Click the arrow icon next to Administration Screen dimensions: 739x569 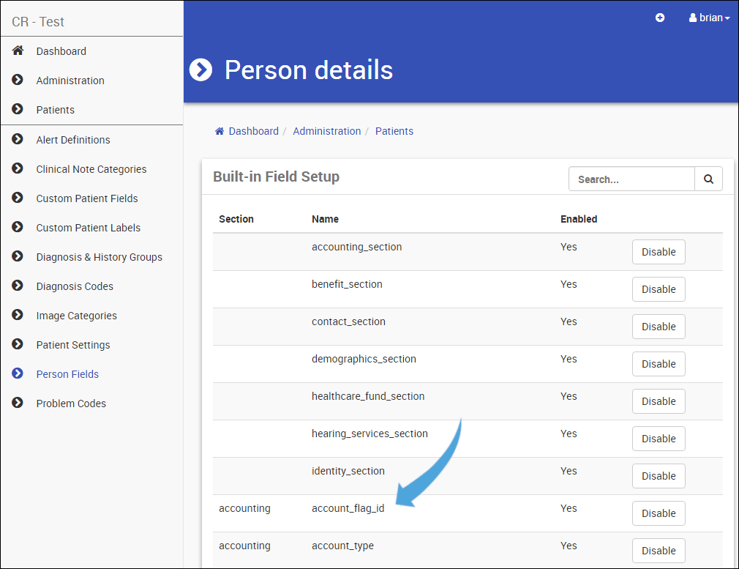(18, 81)
